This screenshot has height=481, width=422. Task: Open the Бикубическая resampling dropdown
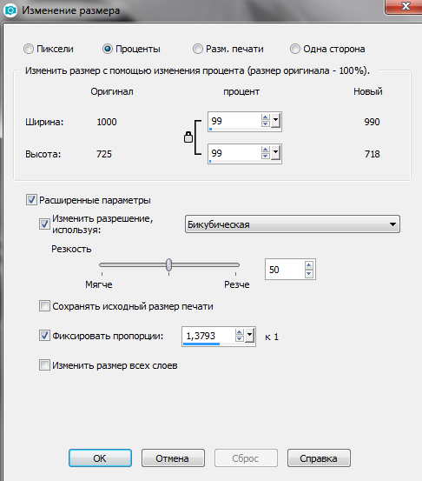click(293, 224)
